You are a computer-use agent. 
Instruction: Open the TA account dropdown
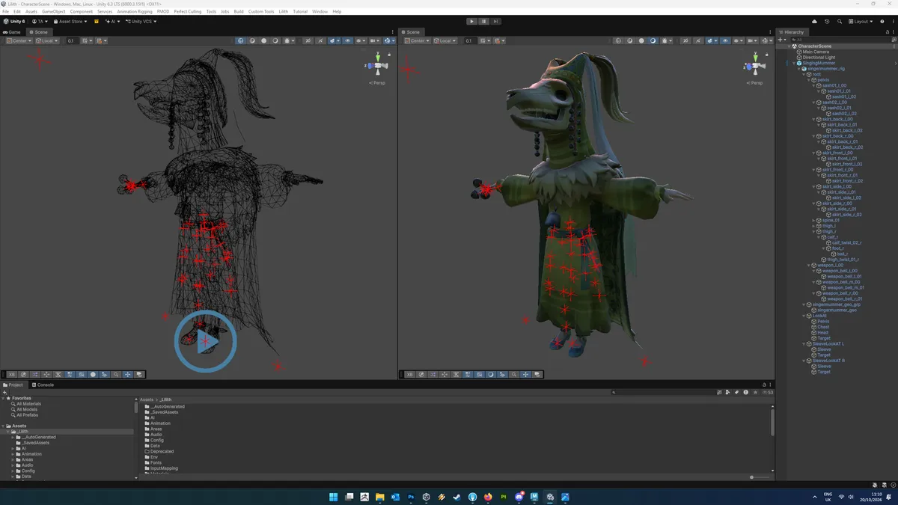point(40,22)
